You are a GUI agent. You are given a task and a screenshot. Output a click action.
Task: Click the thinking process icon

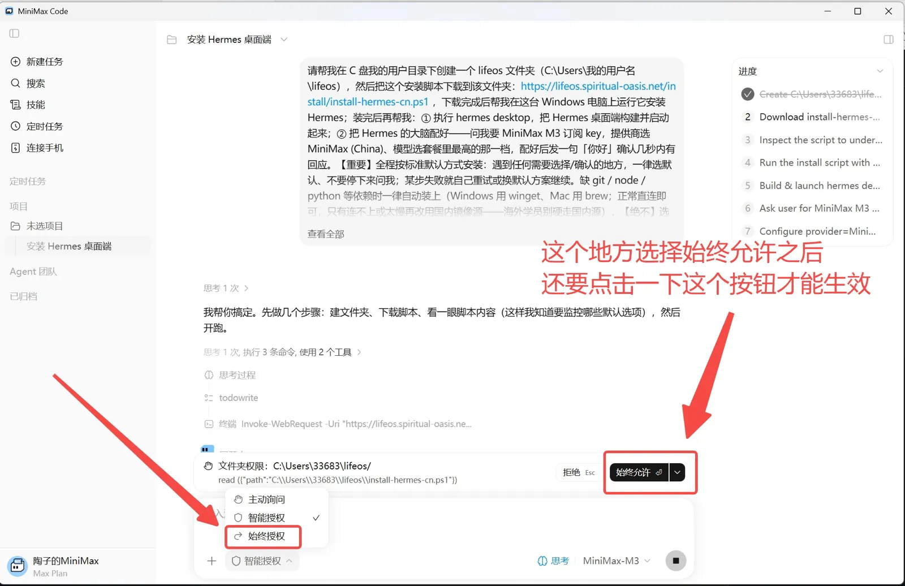tap(209, 375)
